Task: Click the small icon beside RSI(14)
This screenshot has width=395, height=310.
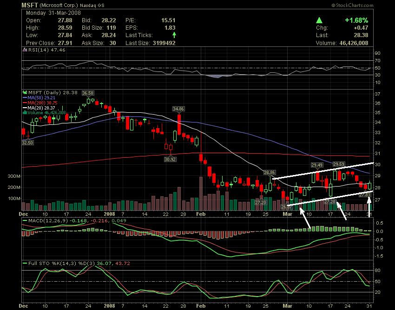Action: (25, 50)
